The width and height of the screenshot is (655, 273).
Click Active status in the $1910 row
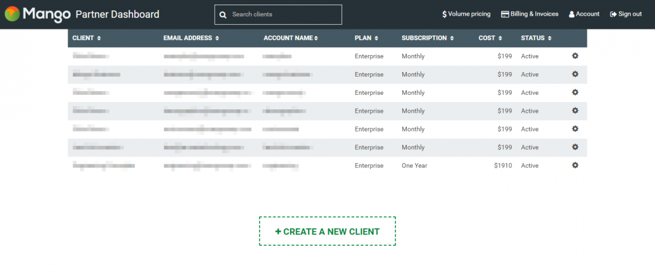tap(530, 166)
